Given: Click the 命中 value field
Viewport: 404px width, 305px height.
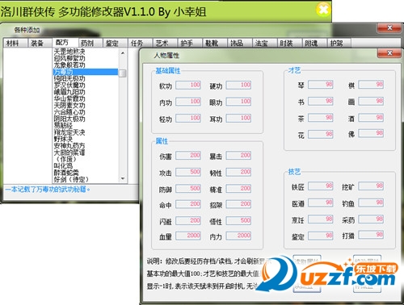Looking at the screenshot, I should pos(188,204).
